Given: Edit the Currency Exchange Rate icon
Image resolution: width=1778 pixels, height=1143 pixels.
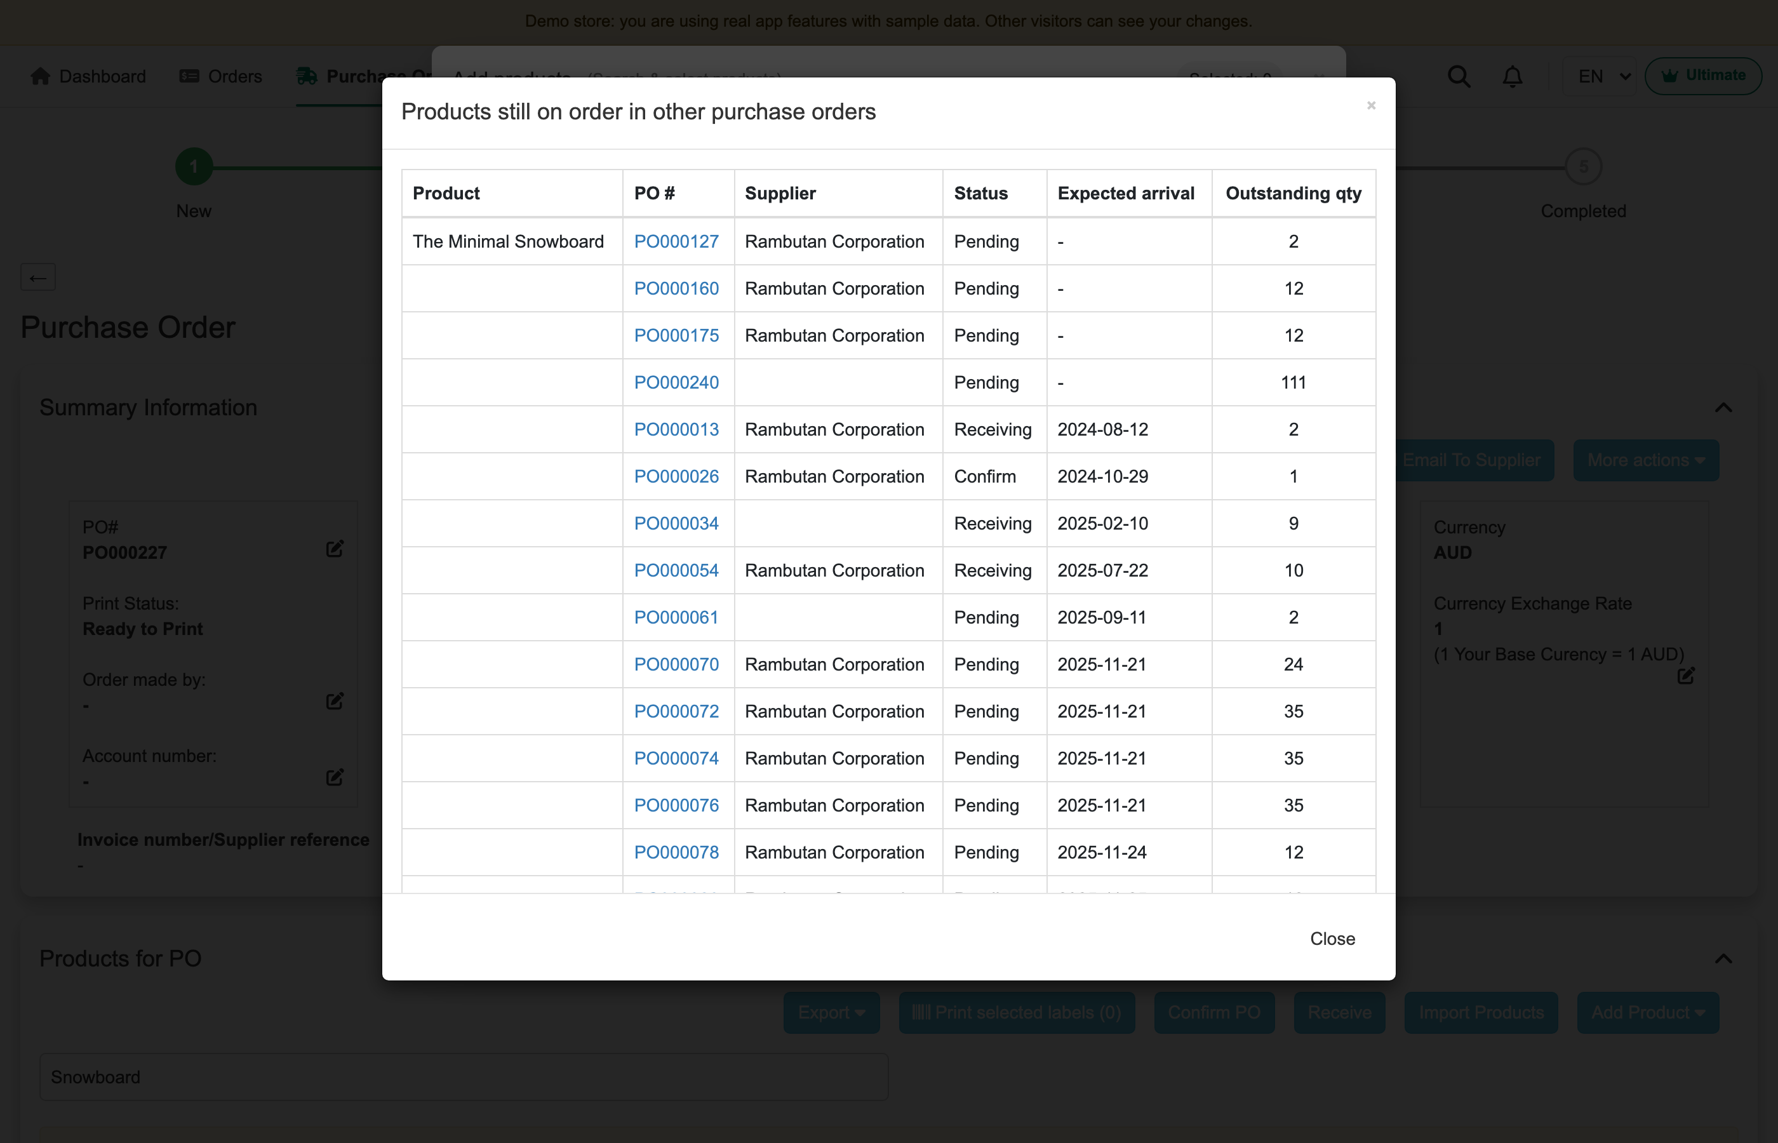Looking at the screenshot, I should (1686, 676).
